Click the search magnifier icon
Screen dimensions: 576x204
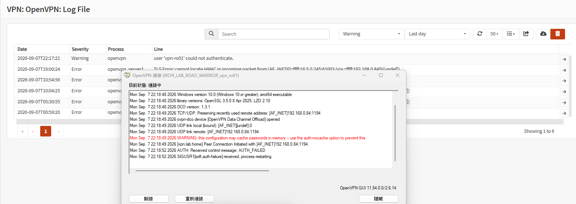point(211,34)
